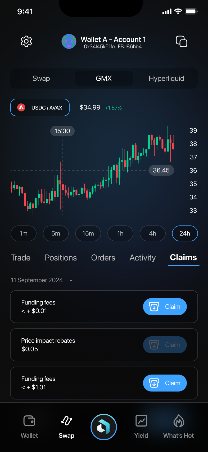Open the USDC / AVAX pair selector
208x452 pixels.
(x=40, y=107)
